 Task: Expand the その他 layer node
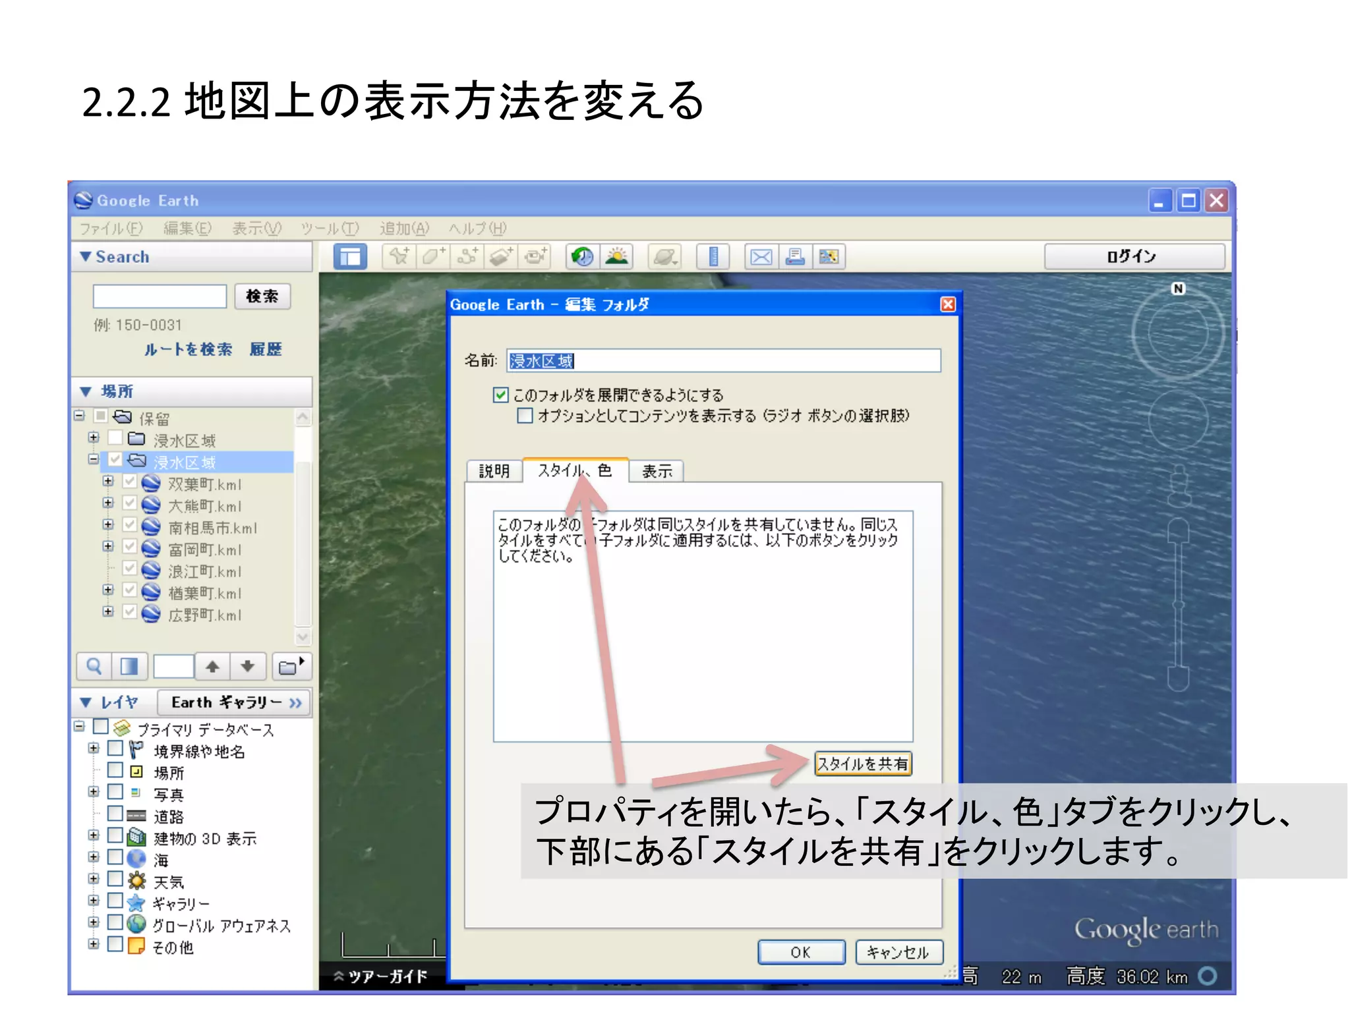pyautogui.click(x=94, y=944)
